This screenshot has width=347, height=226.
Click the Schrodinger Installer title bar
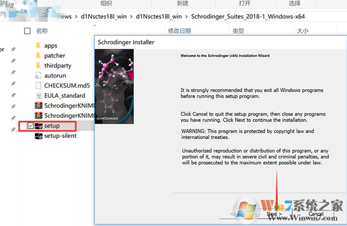[x=220, y=42]
